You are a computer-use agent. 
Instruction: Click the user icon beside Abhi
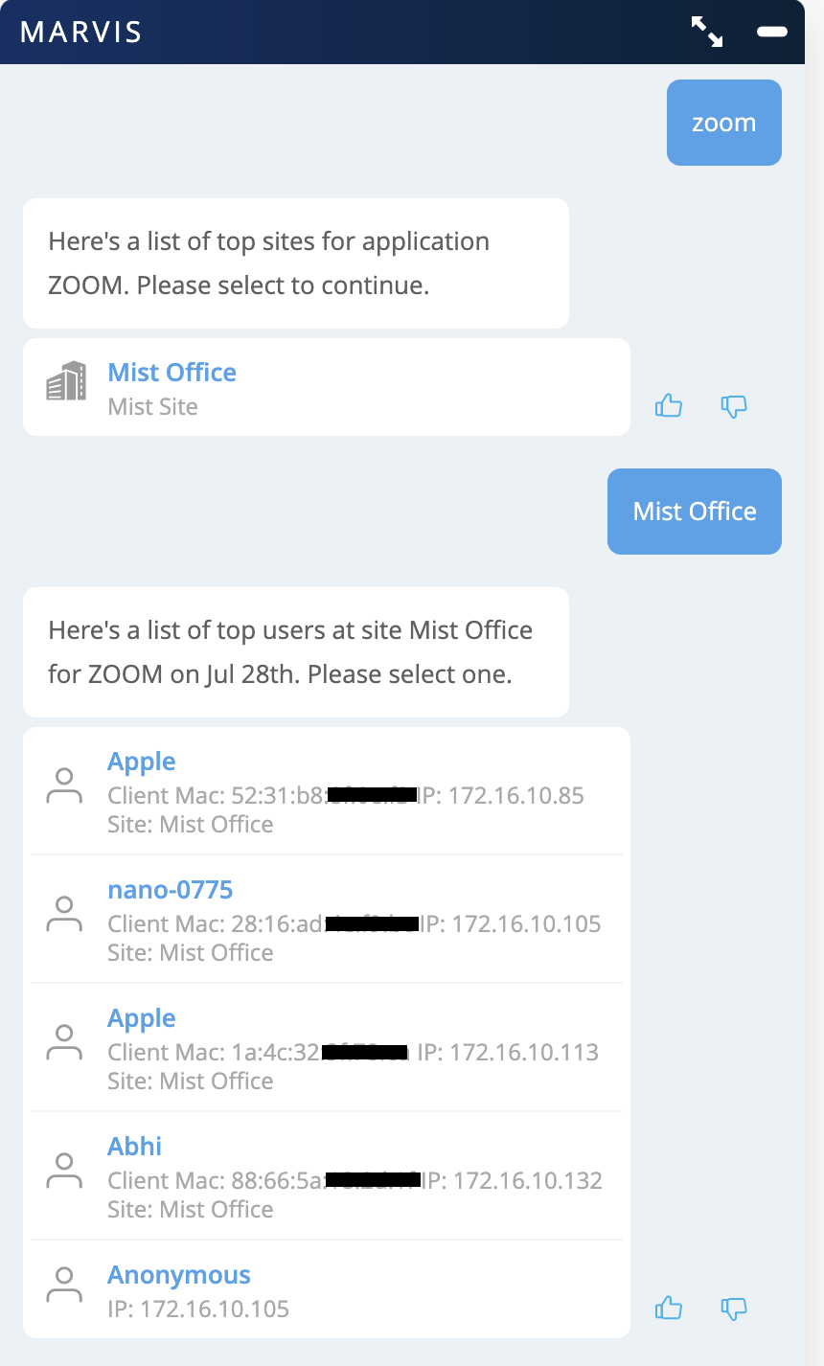pos(64,1171)
